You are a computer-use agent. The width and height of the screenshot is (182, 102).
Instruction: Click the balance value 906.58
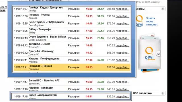(111, 9)
